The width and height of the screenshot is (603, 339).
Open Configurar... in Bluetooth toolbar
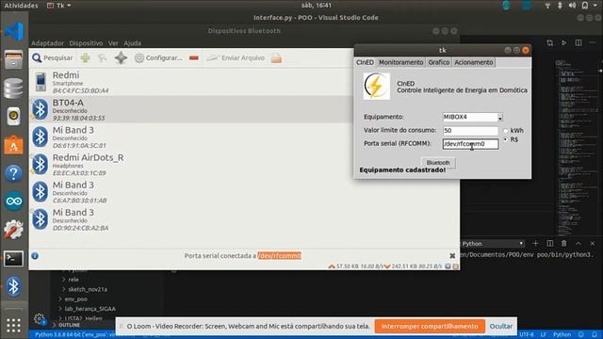[x=158, y=58]
